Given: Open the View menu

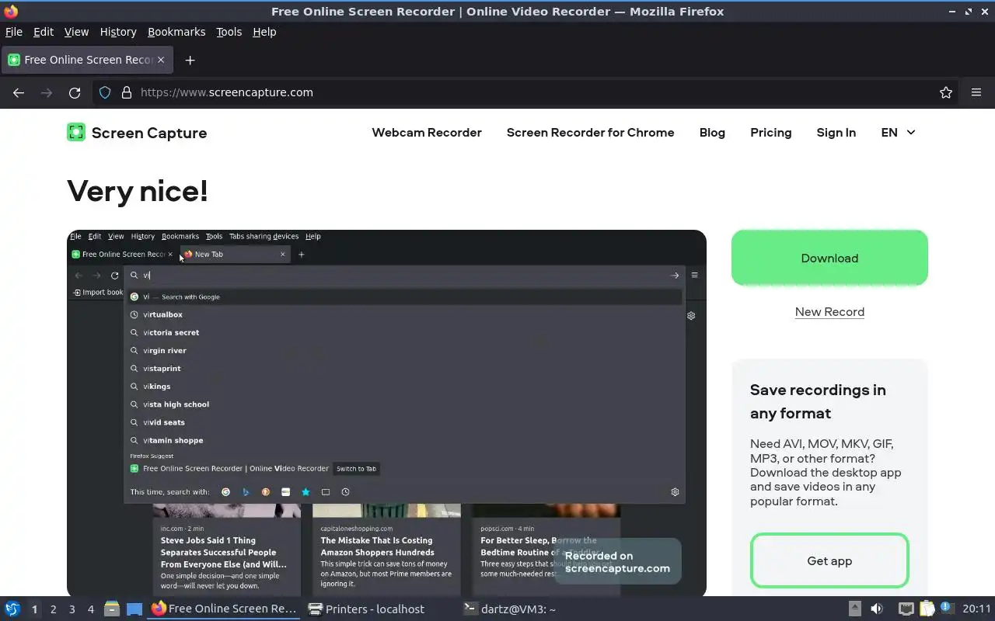Looking at the screenshot, I should (x=76, y=32).
